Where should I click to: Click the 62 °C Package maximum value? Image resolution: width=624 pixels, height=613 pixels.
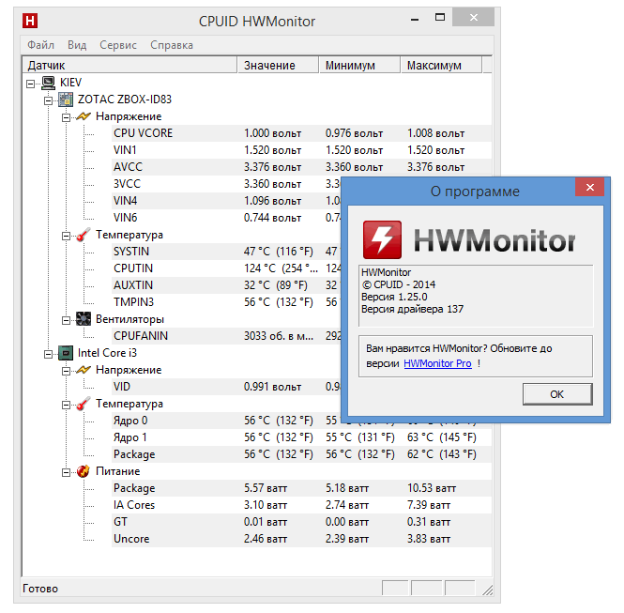click(x=441, y=454)
